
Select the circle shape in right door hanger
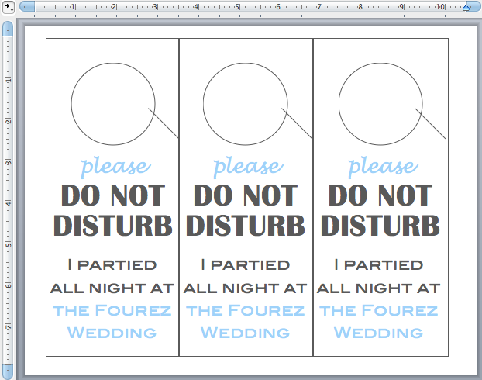[x=380, y=104]
